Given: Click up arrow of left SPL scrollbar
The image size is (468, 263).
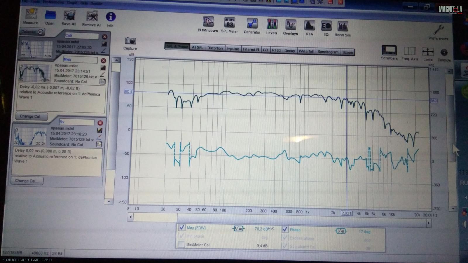Looking at the screenshot, I should pyautogui.click(x=116, y=60).
